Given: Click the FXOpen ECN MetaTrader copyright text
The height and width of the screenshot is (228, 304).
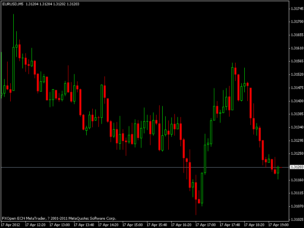Looking at the screenshot, I should 59,218.
